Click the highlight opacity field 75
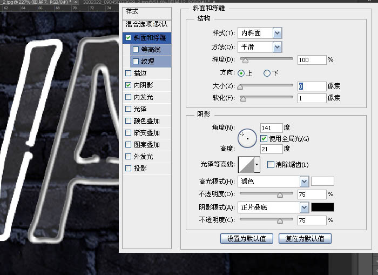 tap(312, 194)
